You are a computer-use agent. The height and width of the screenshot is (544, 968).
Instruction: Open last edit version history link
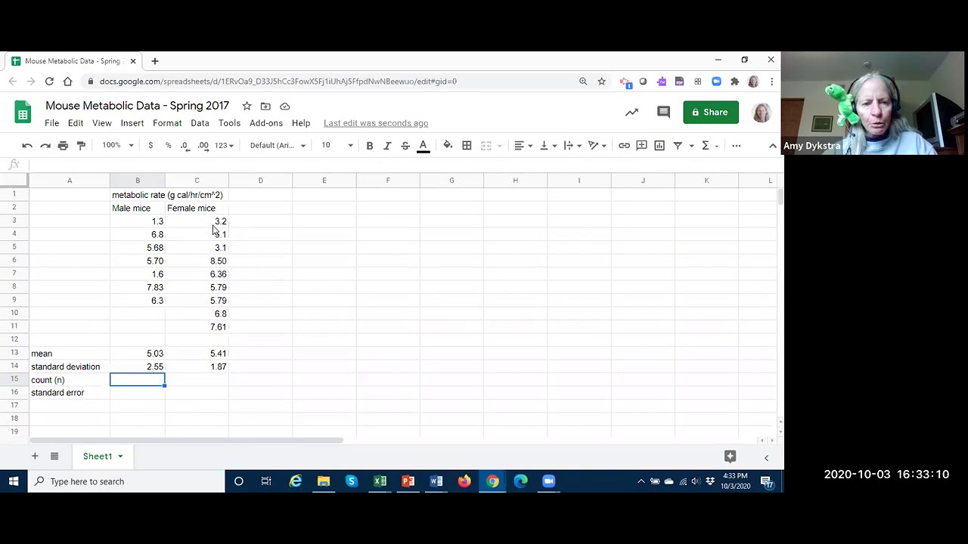point(376,123)
